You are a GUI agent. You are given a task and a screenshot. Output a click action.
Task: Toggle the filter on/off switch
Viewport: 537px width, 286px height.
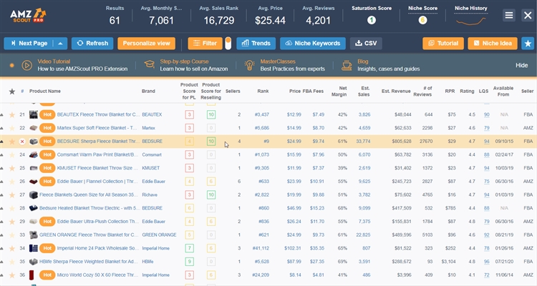pyautogui.click(x=228, y=43)
